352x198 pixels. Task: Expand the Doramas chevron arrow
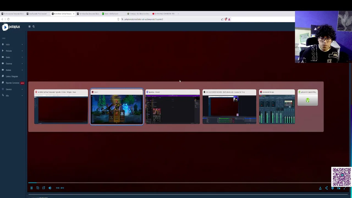tap(22, 64)
